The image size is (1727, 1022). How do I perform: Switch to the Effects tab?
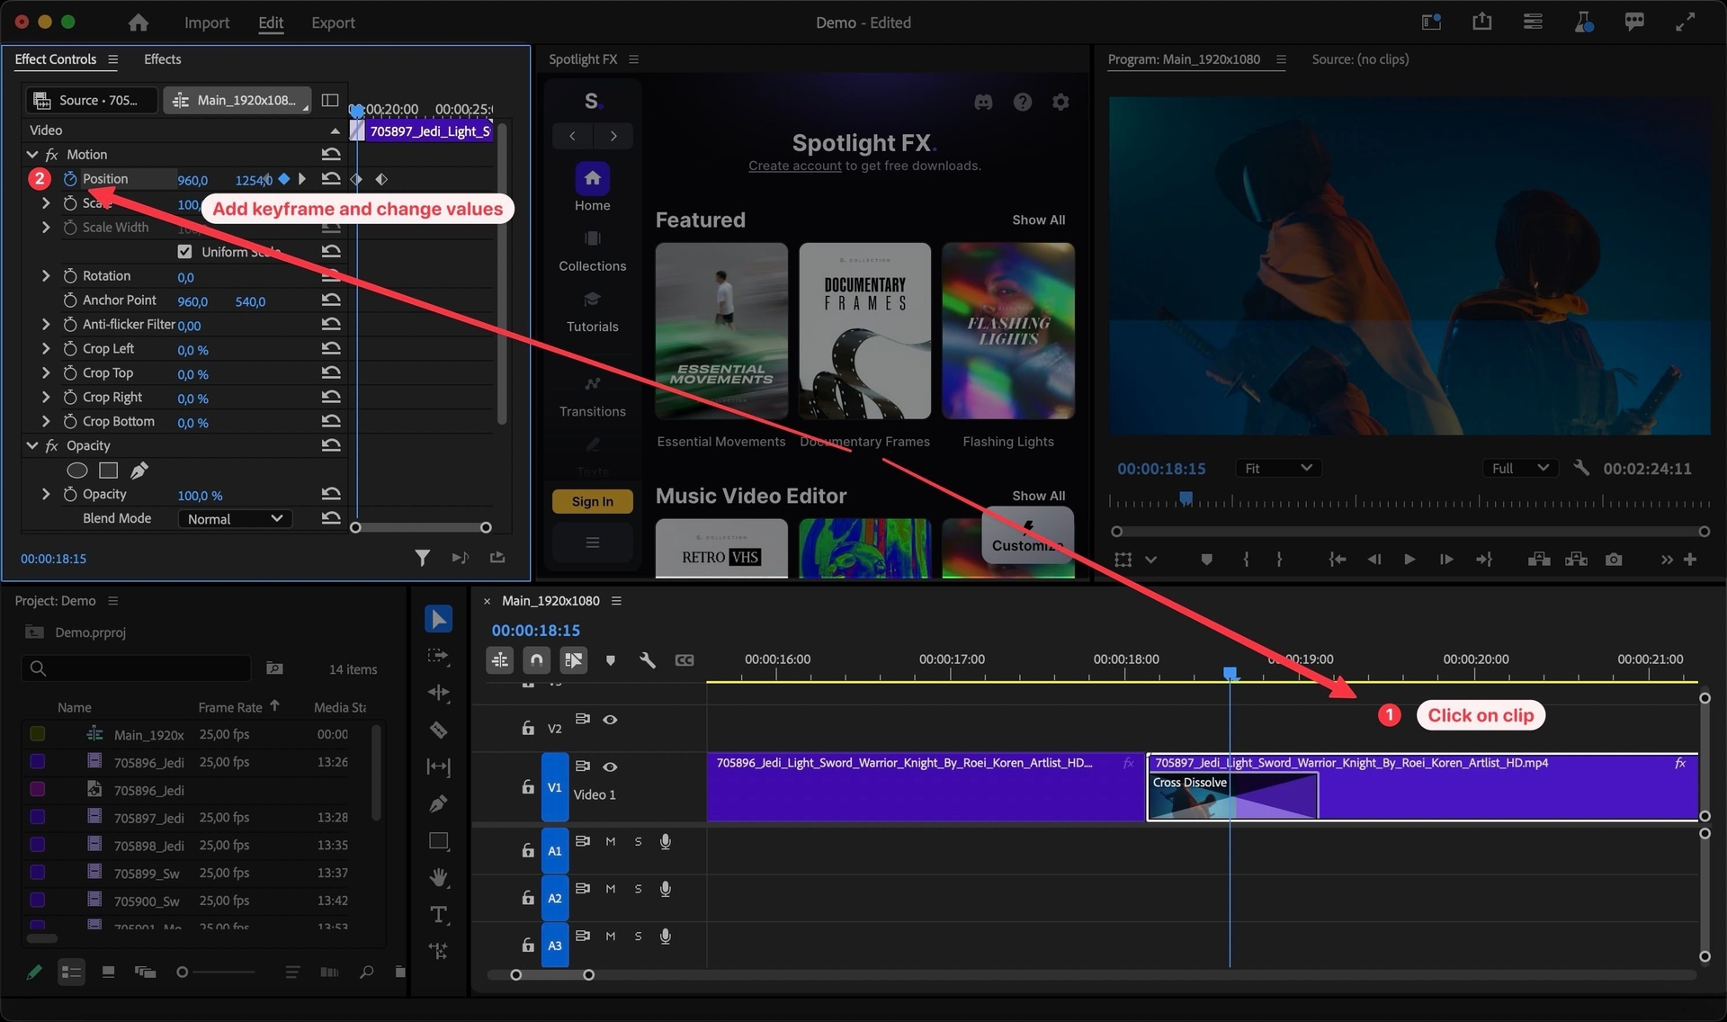tap(162, 58)
